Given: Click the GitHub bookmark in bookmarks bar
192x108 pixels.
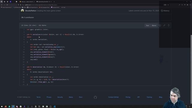Looking at the screenshot, I should coord(24,7).
